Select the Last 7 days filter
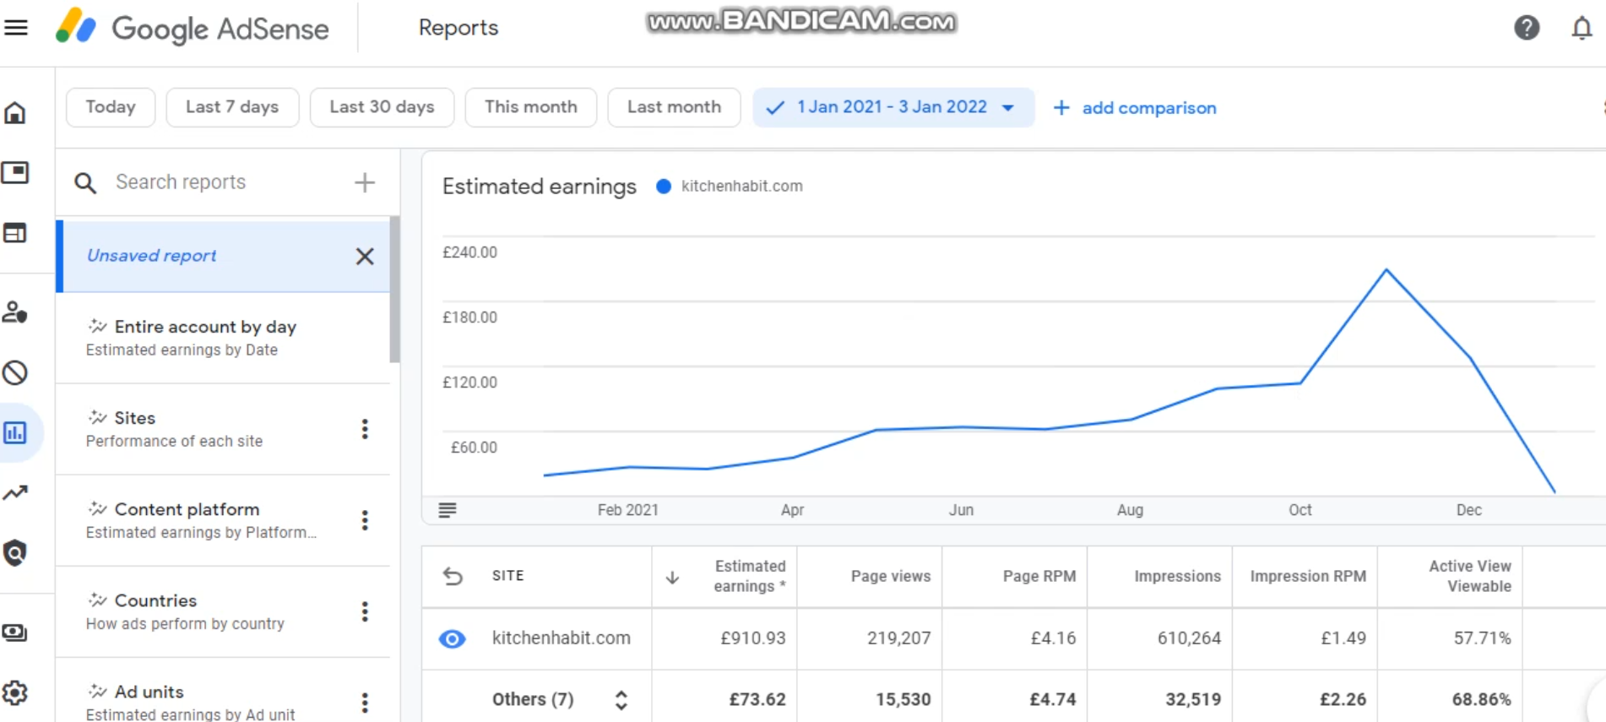1606x722 pixels. point(232,107)
